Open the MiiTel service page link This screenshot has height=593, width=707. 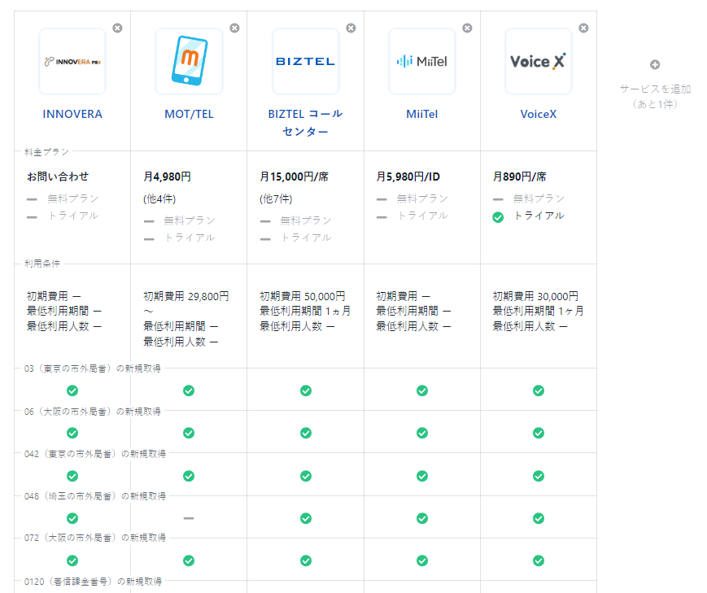(421, 114)
